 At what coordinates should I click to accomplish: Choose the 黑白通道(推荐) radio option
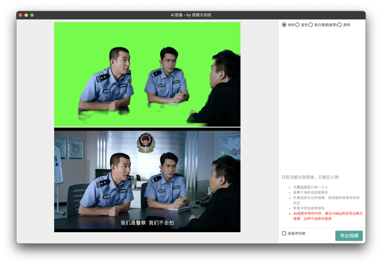[310, 25]
